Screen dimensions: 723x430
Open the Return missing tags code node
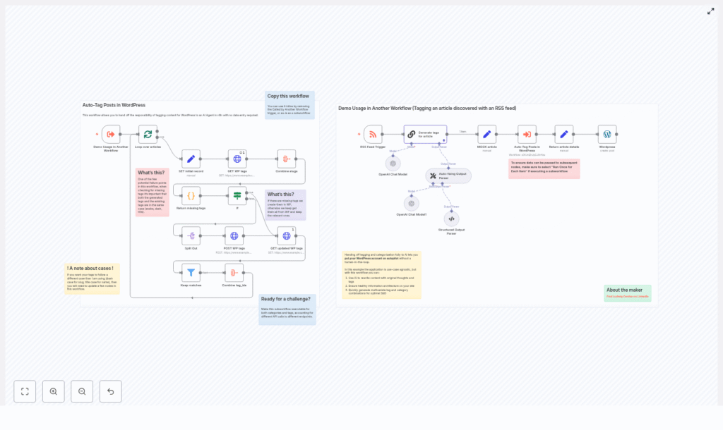click(191, 196)
